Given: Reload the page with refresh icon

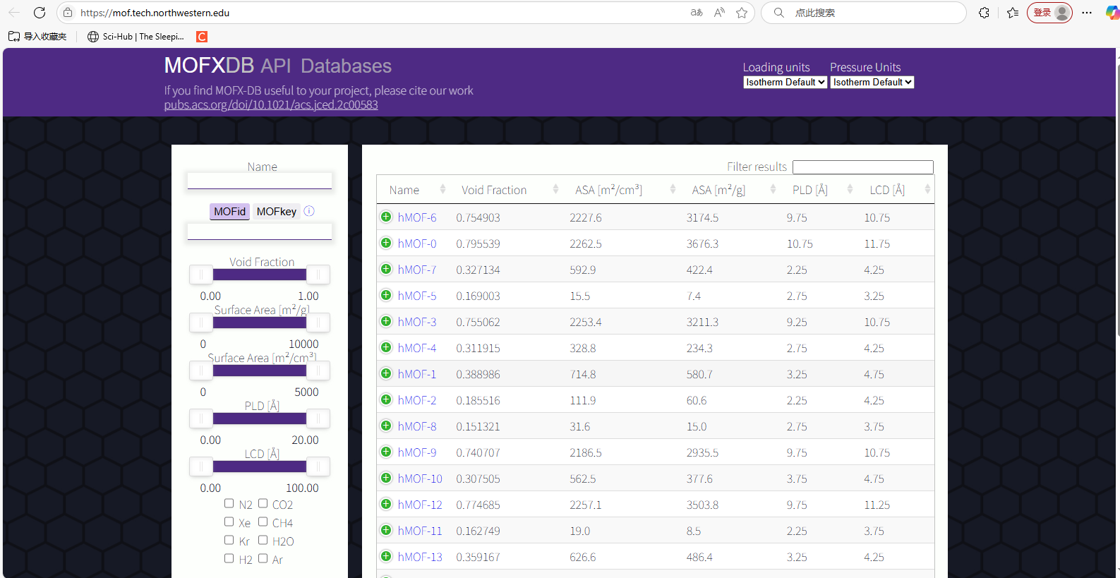Looking at the screenshot, I should coord(40,13).
